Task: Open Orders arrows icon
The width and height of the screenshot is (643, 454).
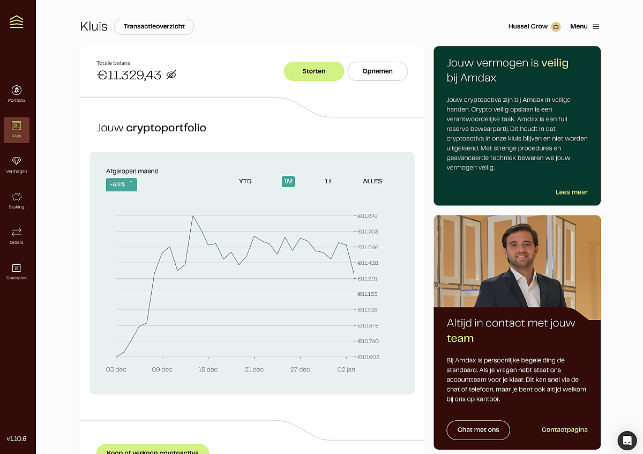Action: (x=17, y=232)
